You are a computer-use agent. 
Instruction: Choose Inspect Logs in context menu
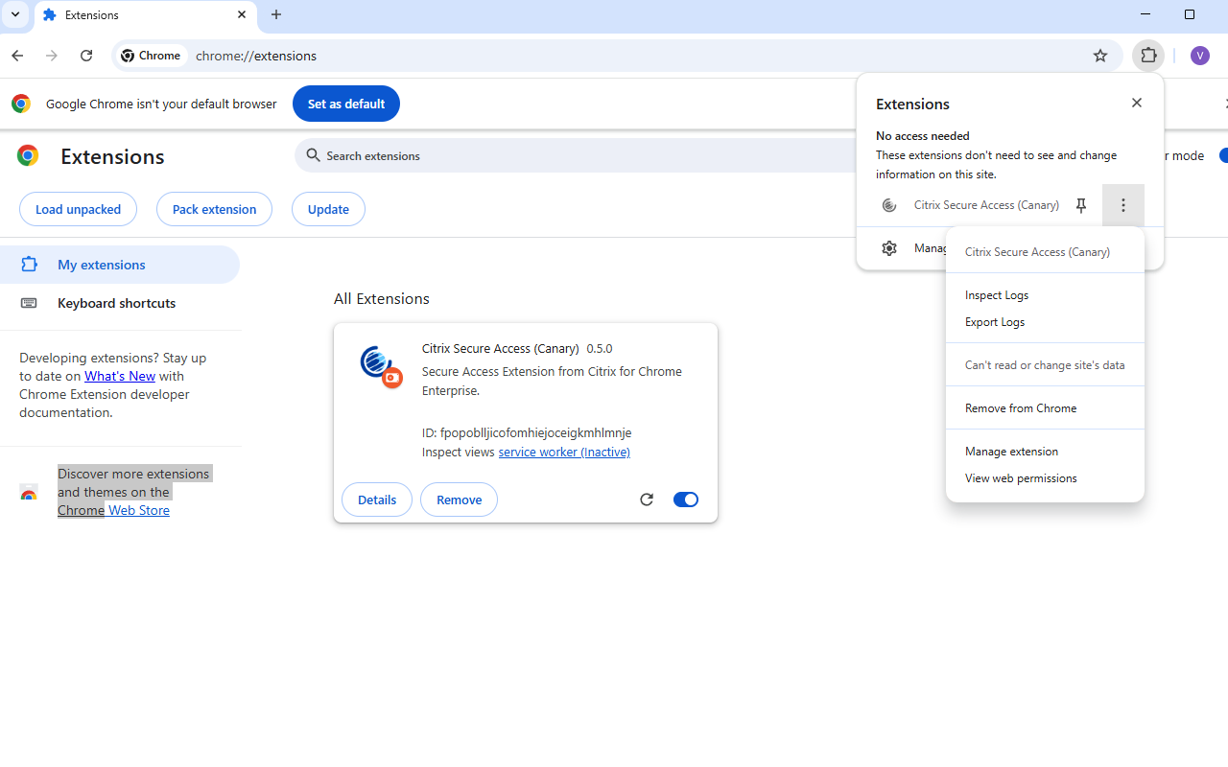(1045, 295)
